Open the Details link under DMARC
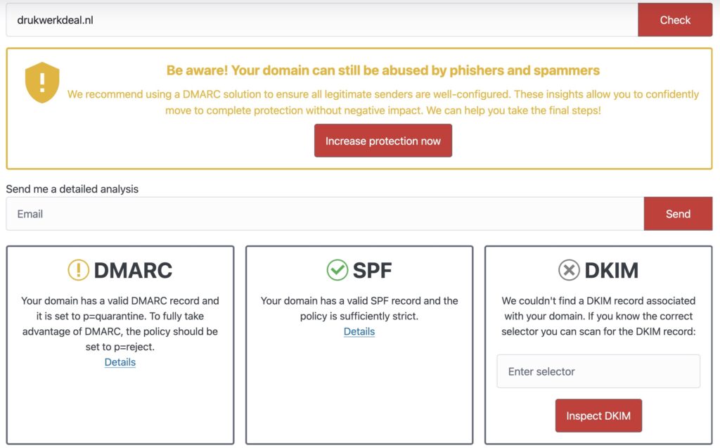 pos(120,362)
